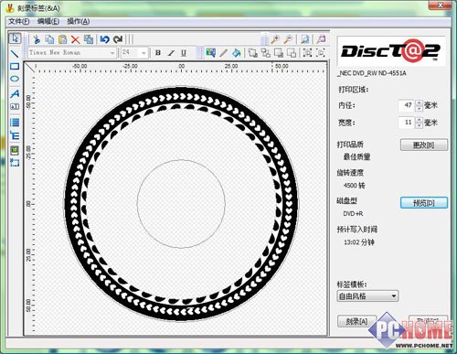The width and height of the screenshot is (457, 354).
Task: Increase the 内径 inner diameter value
Action: [x=420, y=103]
